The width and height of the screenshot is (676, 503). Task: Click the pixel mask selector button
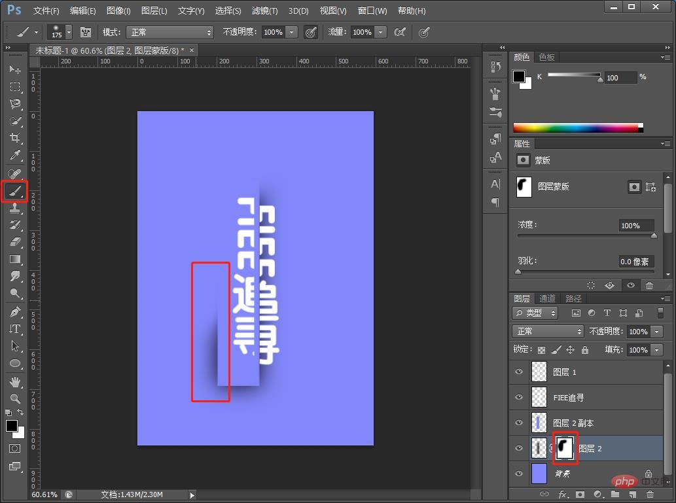[x=634, y=187]
